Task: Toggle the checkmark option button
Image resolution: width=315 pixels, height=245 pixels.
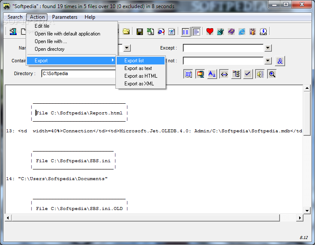Action: (x=248, y=74)
